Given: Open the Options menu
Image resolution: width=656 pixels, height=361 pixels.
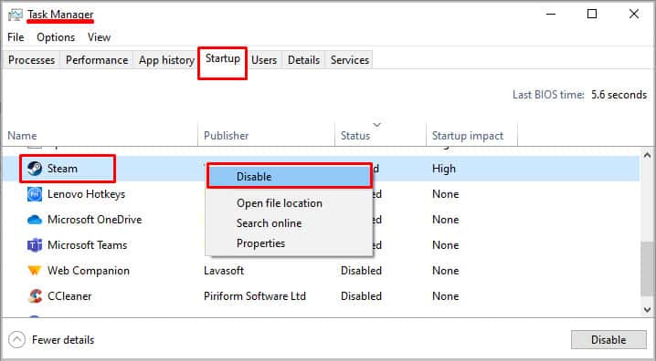Looking at the screenshot, I should pos(56,37).
